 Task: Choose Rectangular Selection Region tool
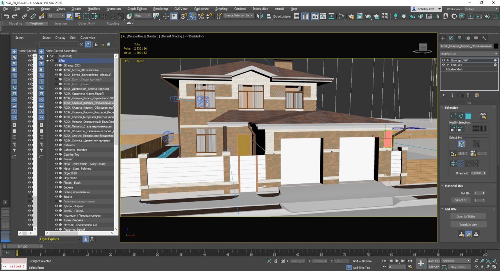[x=86, y=16]
